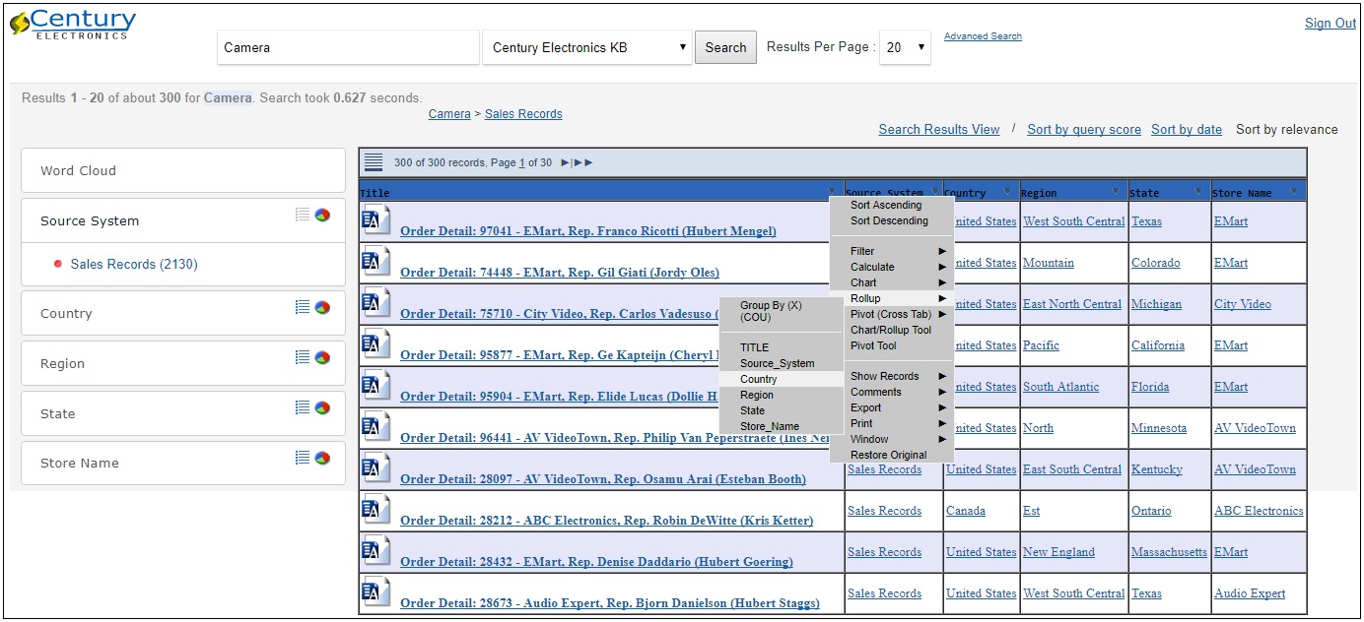Select Restore Original from the context menu

[888, 455]
